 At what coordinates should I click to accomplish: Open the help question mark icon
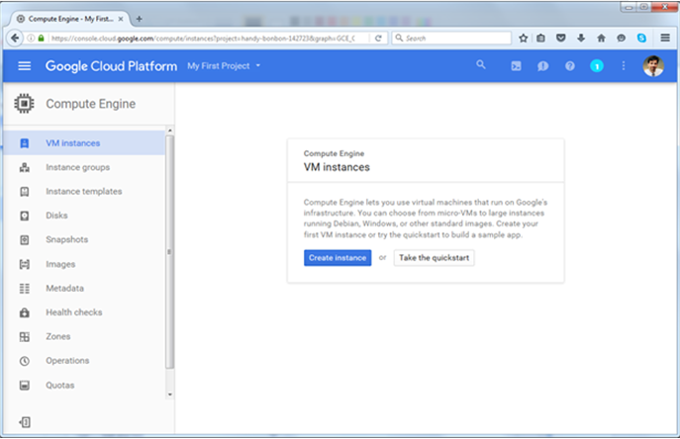(570, 66)
